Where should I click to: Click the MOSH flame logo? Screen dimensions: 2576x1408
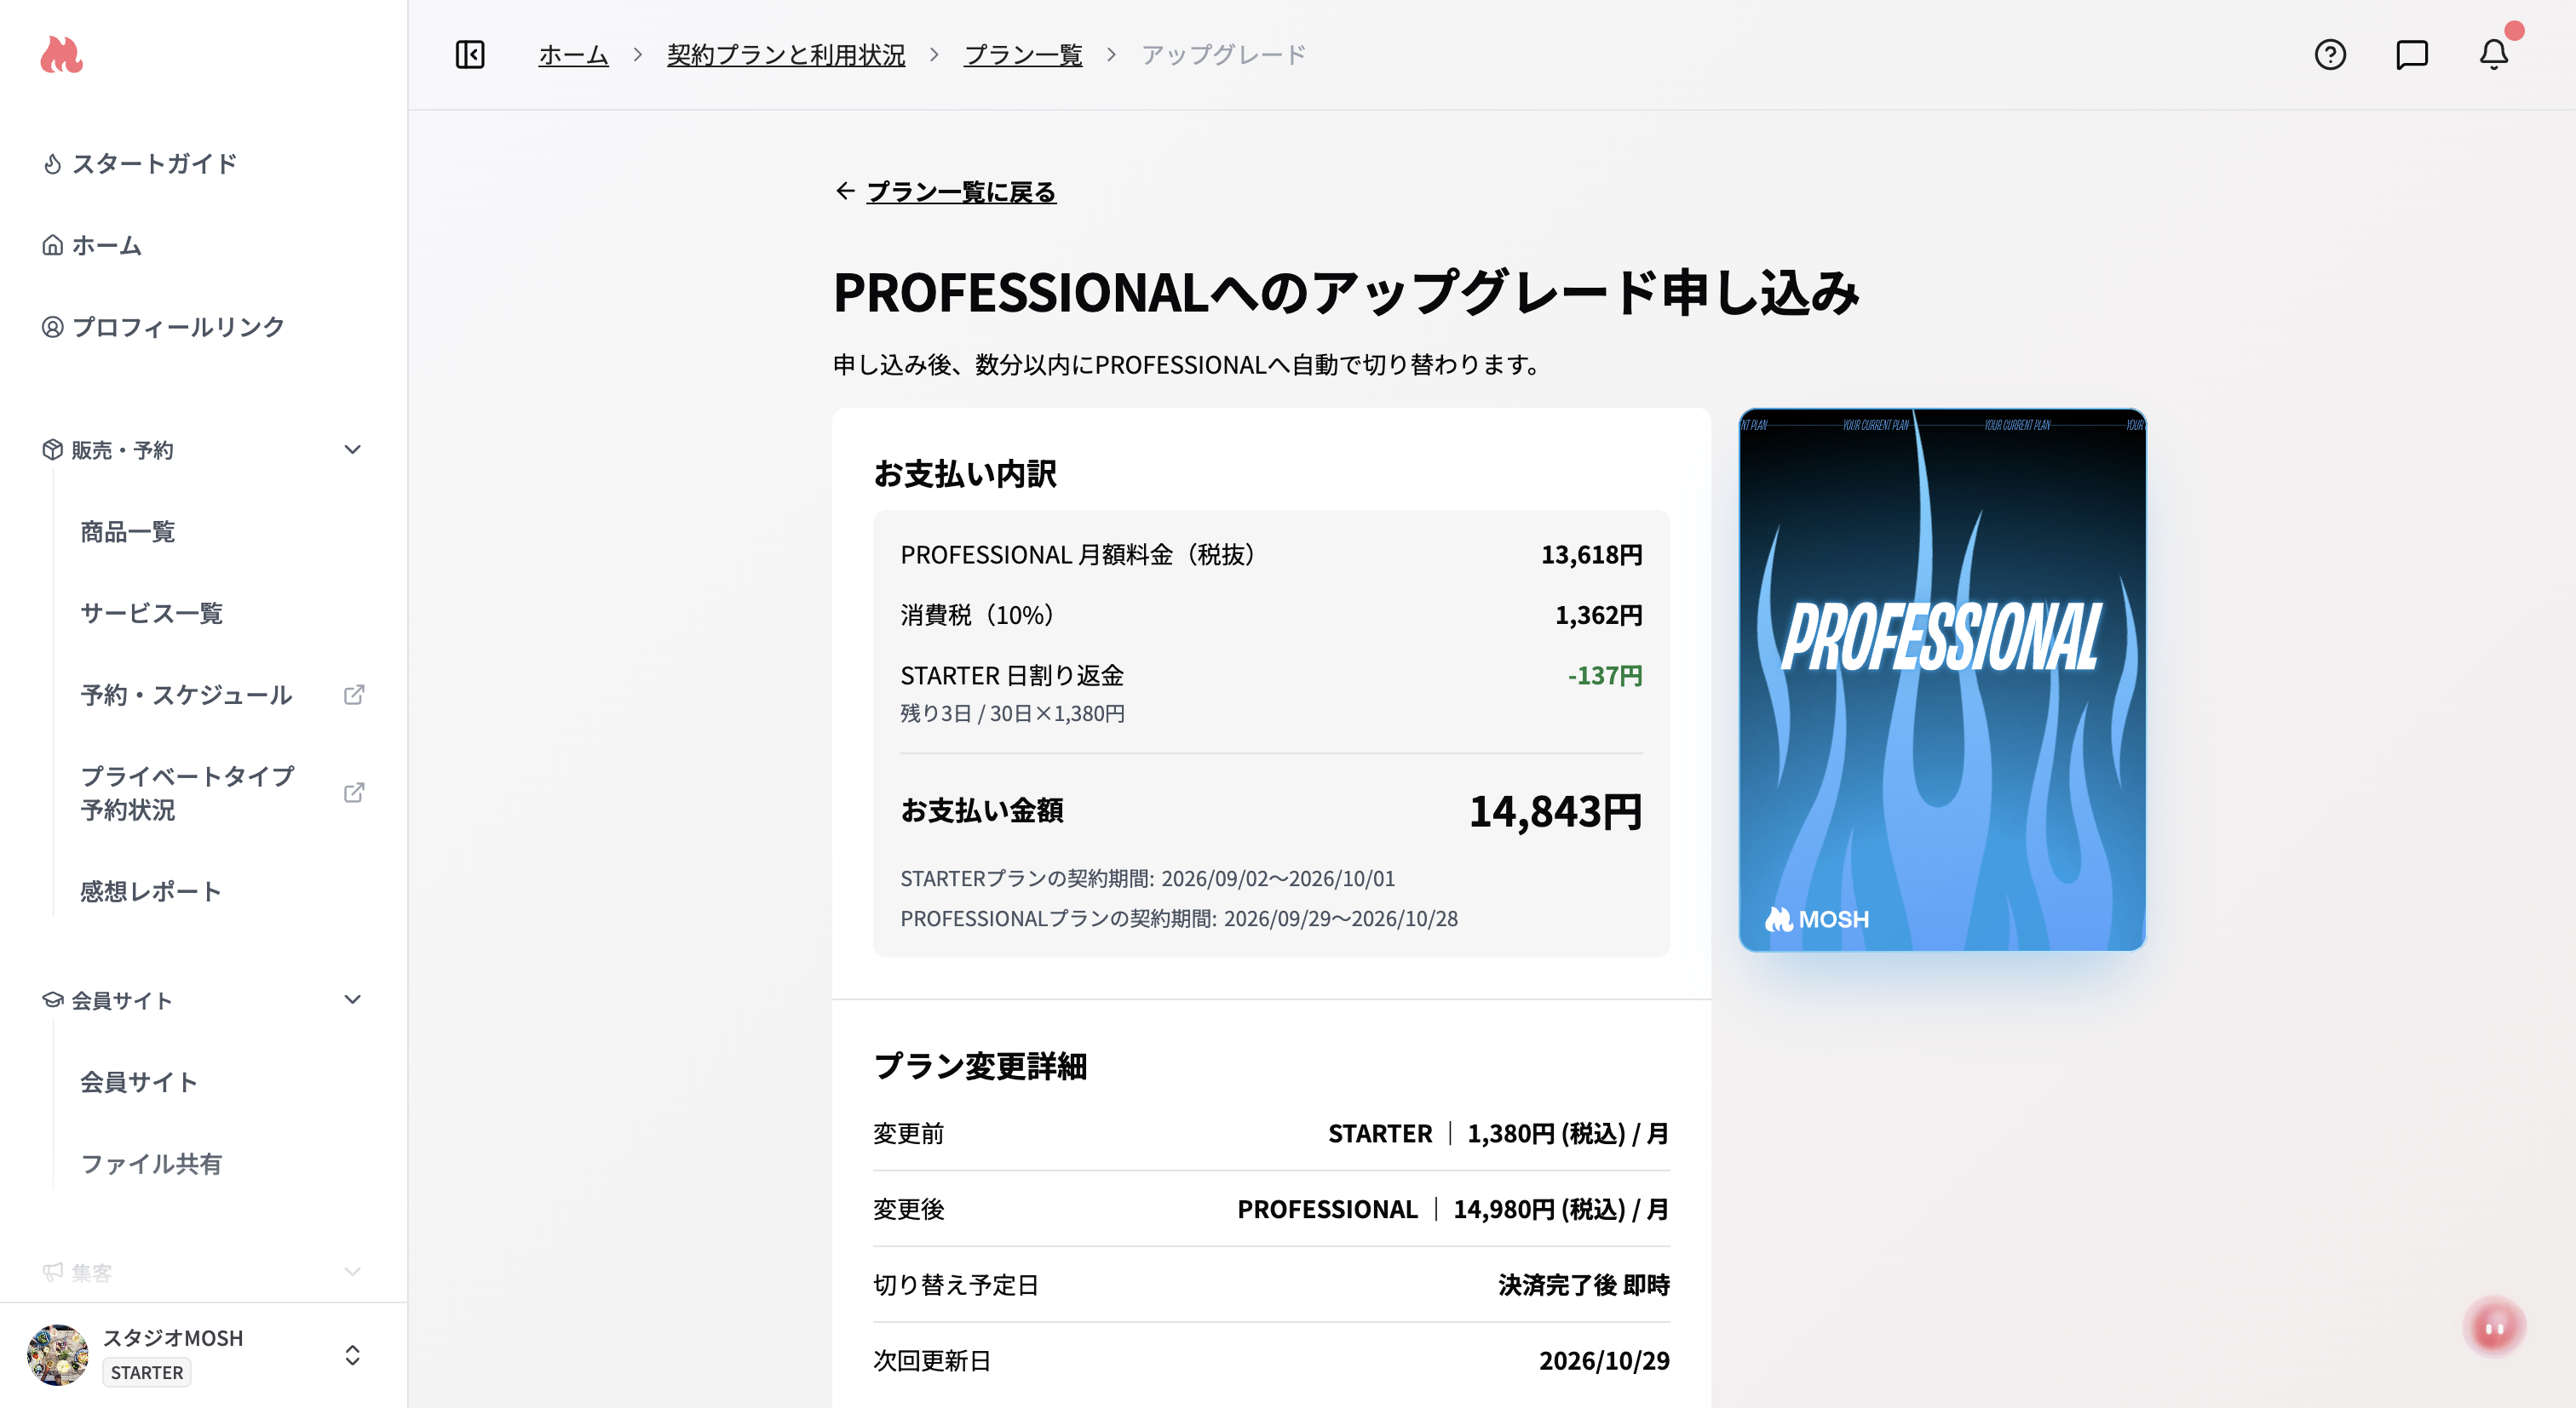61,54
